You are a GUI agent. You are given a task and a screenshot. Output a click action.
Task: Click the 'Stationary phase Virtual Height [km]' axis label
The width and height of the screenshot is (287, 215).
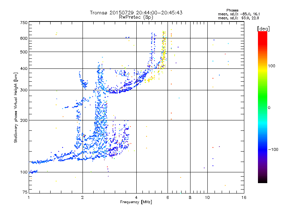(16, 108)
